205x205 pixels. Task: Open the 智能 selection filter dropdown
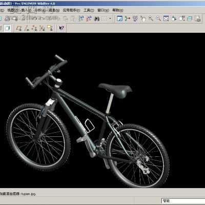(x=183, y=201)
